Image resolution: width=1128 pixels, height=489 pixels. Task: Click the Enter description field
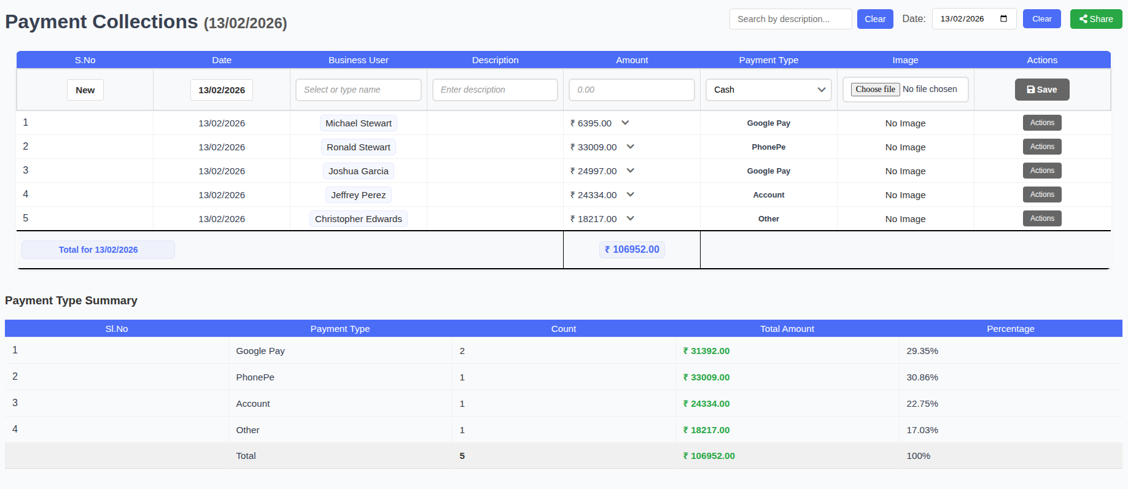495,90
